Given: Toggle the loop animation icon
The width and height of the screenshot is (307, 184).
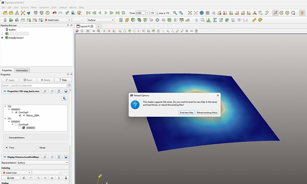Looking at the screenshot, I should (x=123, y=13).
